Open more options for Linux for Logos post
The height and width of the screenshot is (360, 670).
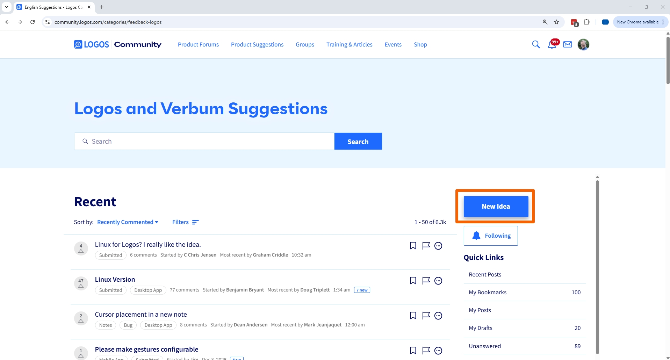point(438,246)
